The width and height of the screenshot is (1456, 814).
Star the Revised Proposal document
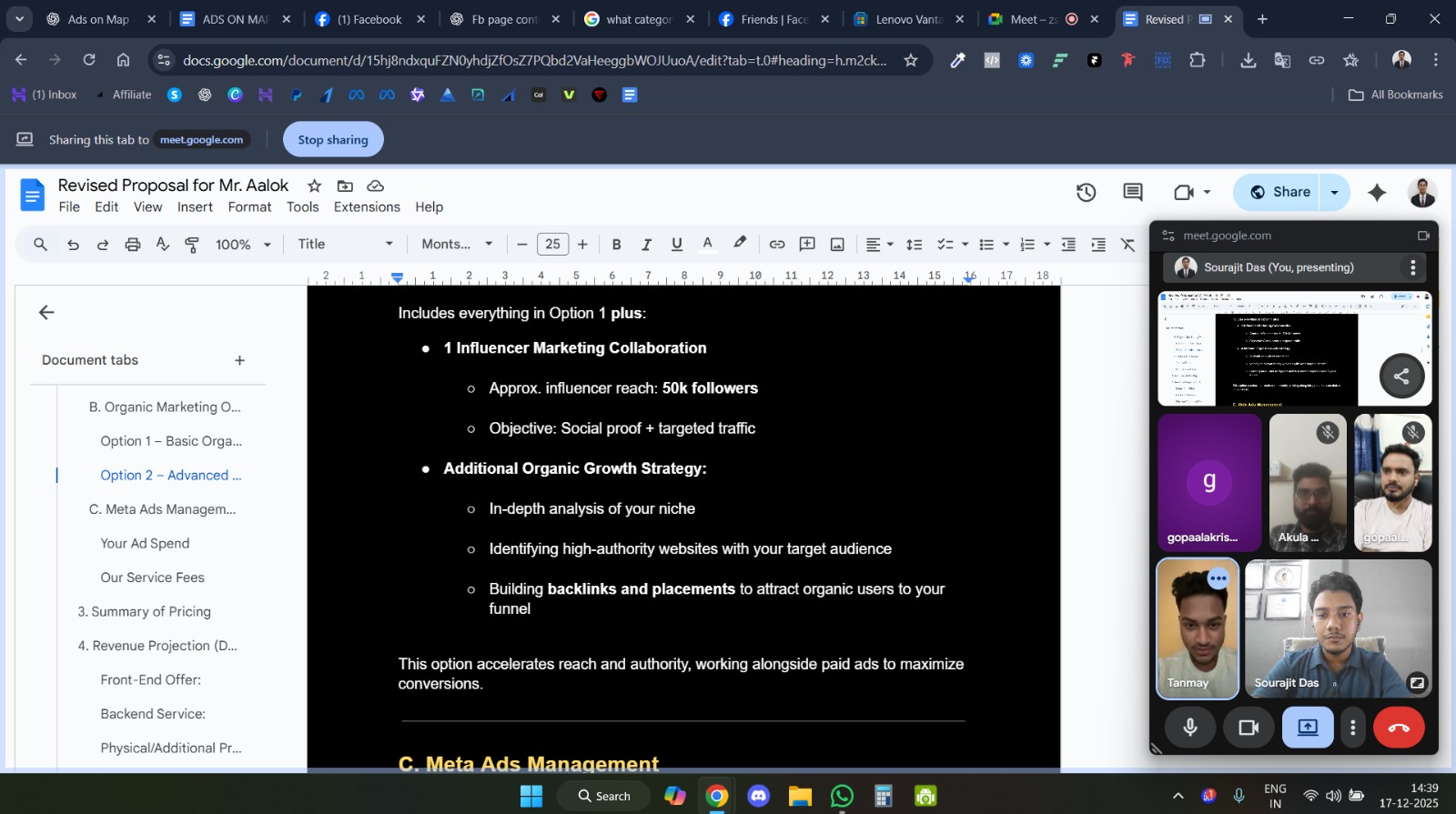pyautogui.click(x=315, y=186)
